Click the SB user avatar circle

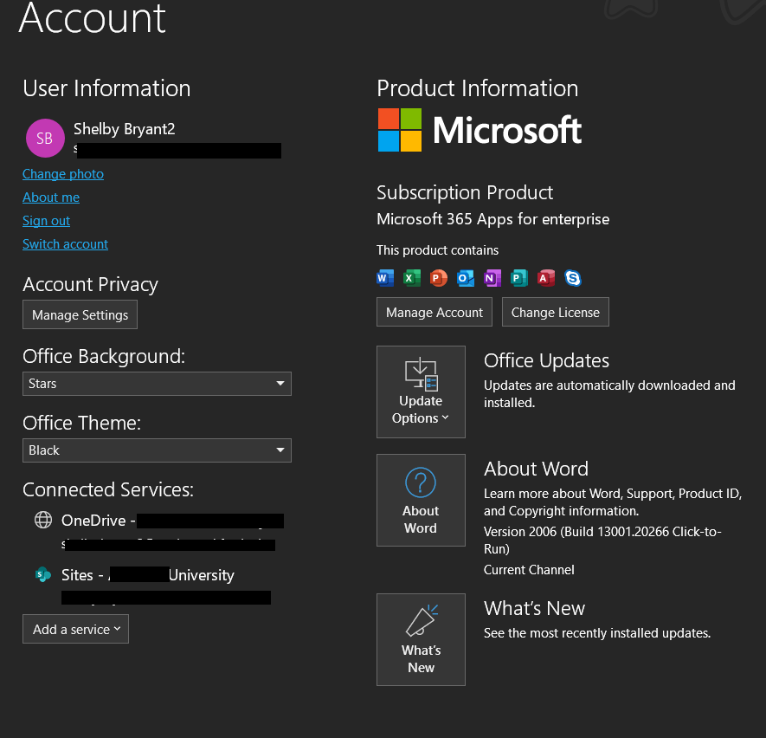point(45,139)
